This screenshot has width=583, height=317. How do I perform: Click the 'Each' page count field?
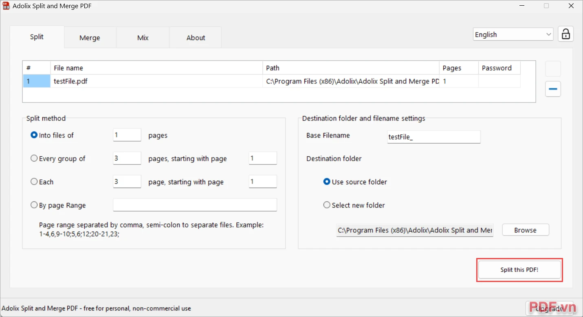click(x=127, y=181)
